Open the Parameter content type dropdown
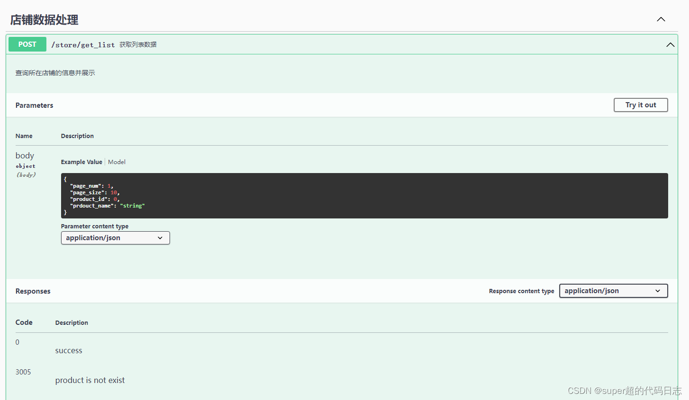This screenshot has height=400, width=689. [116, 238]
